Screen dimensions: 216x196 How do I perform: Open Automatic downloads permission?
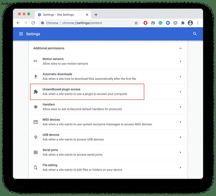tap(108, 76)
